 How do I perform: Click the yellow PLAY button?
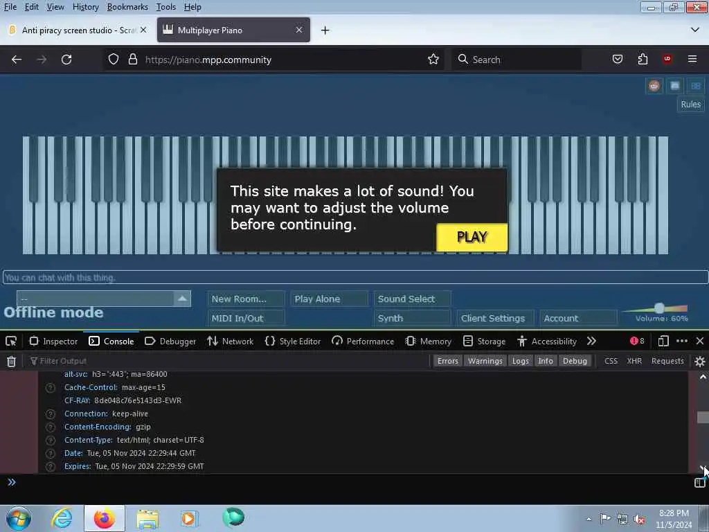point(472,237)
